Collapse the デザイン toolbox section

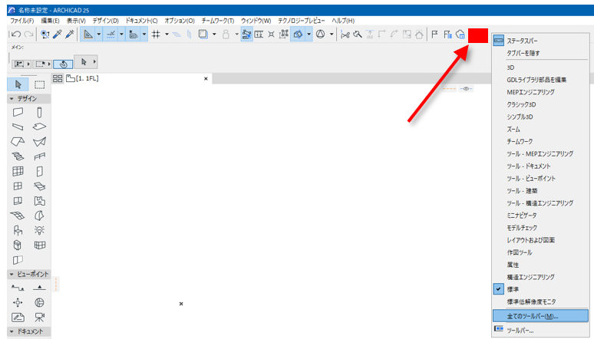(12, 98)
